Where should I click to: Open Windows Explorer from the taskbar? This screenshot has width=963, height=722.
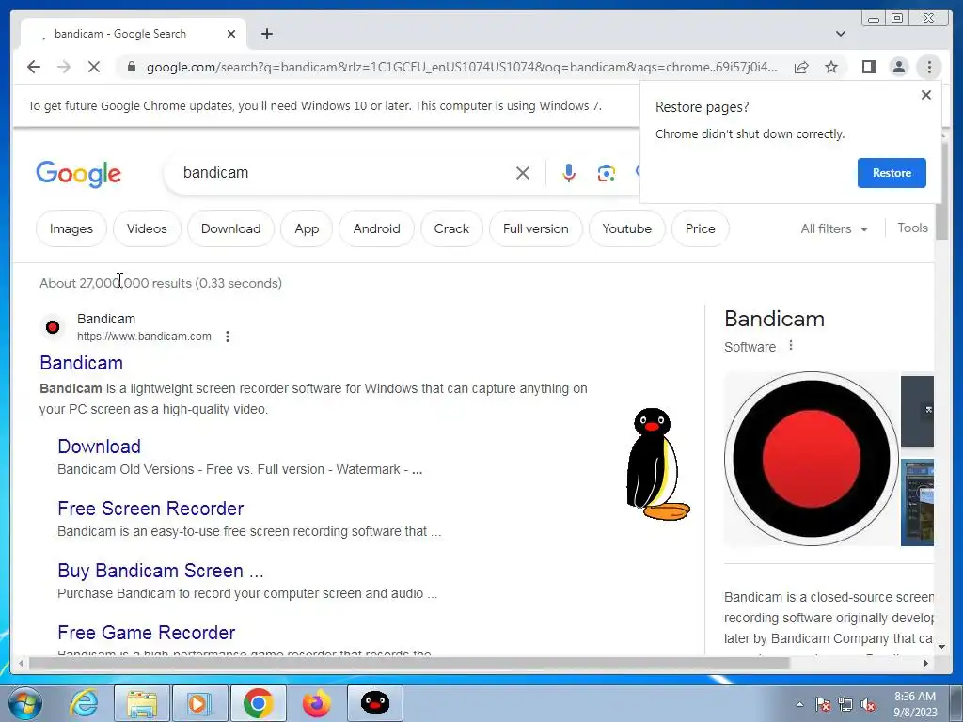(x=141, y=703)
